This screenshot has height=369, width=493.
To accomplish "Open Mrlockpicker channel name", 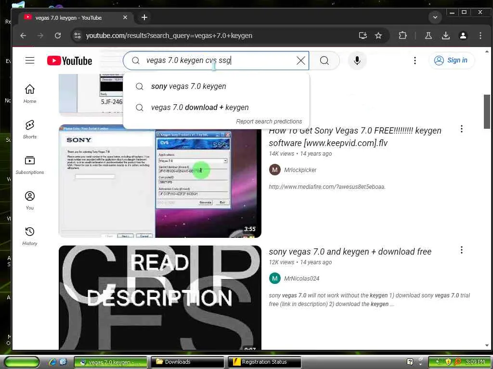I will coord(300,170).
